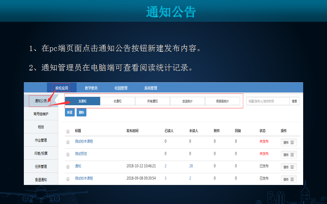The image size is (327, 204).
Task: Open 任务管理 in the sidebar
Action: 41,166
